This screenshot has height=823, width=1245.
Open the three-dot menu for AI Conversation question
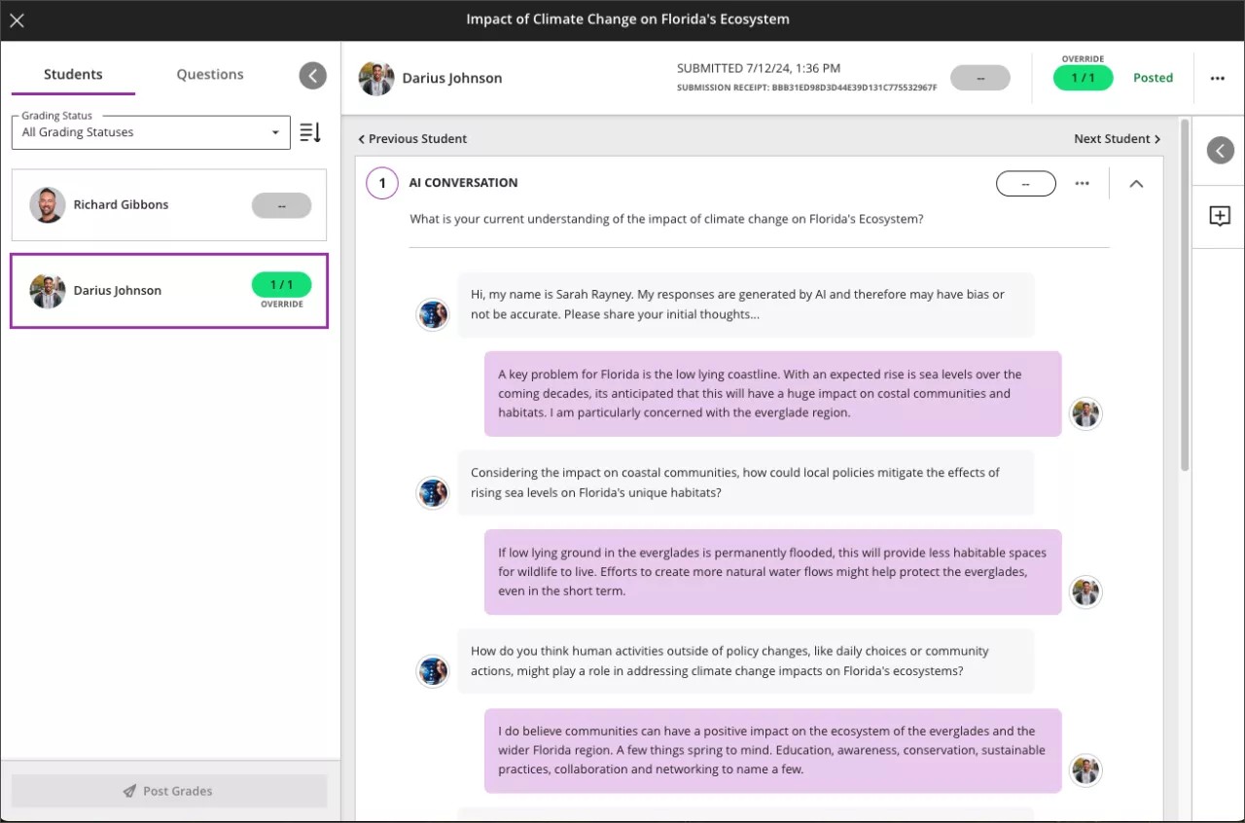click(1082, 183)
